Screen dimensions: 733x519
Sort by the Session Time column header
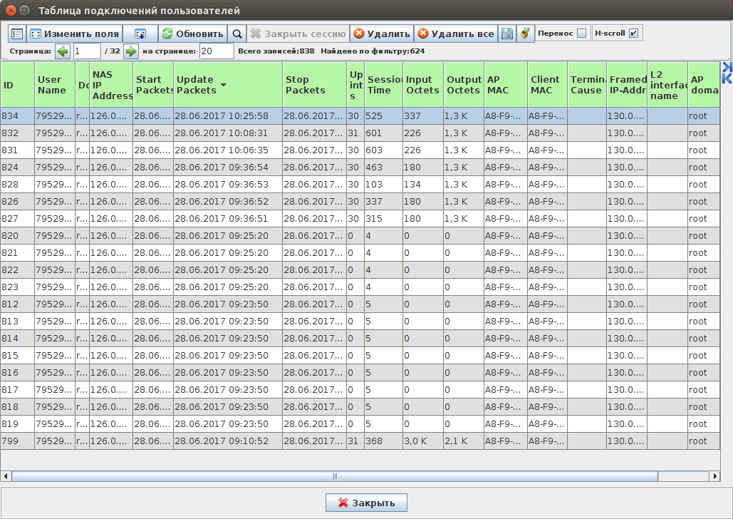383,85
